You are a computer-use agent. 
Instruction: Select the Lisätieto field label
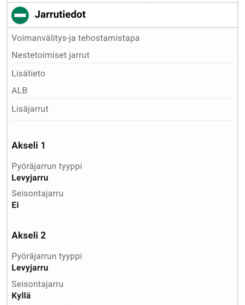click(29, 74)
